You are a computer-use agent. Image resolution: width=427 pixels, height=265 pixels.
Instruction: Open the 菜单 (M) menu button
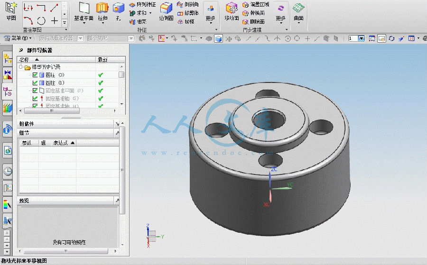click(x=18, y=38)
